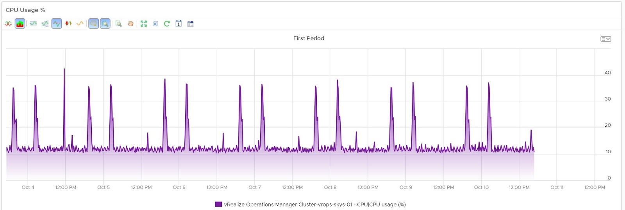Refresh the charts with green arrow

coord(167,24)
